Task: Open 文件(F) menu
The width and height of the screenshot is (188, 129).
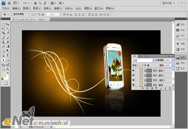Action: pos(6,8)
